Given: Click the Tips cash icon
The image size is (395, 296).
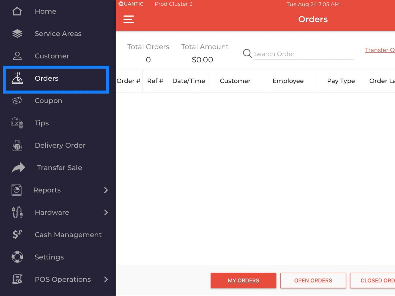Looking at the screenshot, I should click(x=17, y=123).
